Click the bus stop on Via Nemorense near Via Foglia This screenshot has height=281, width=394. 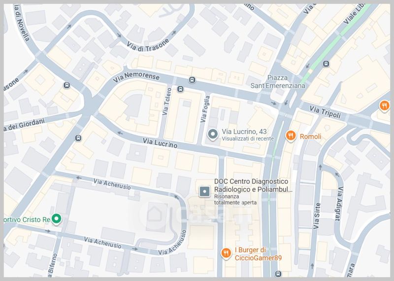pyautogui.click(x=192, y=80)
